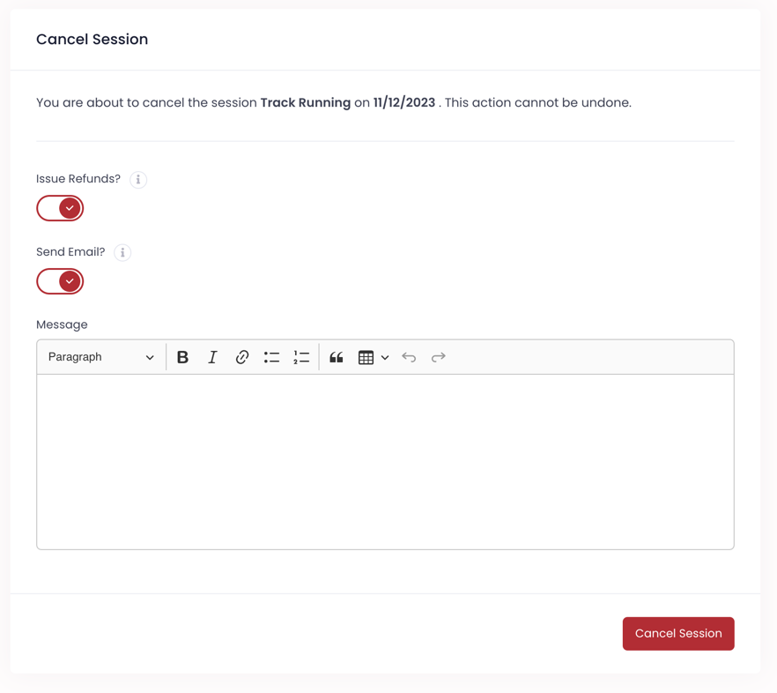Redo the last editor change
This screenshot has width=777, height=693.
coord(438,357)
